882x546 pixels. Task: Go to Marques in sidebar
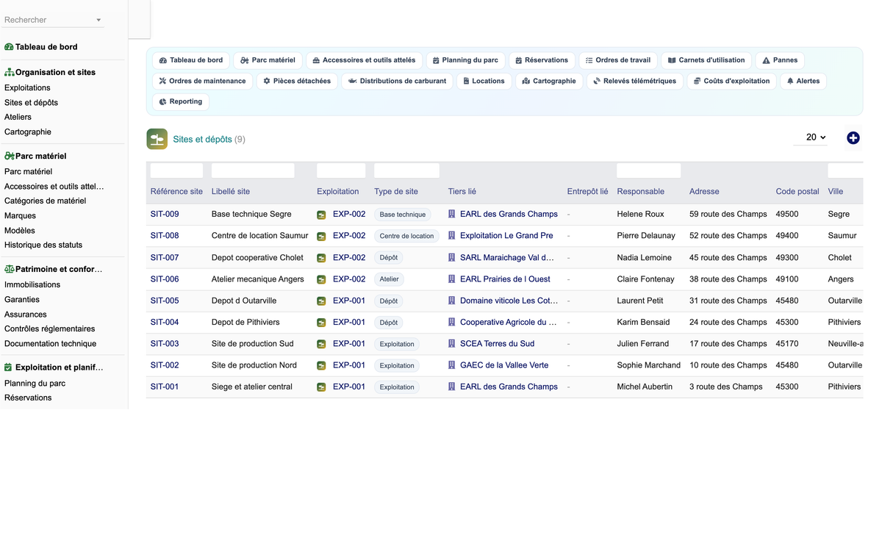(20, 216)
